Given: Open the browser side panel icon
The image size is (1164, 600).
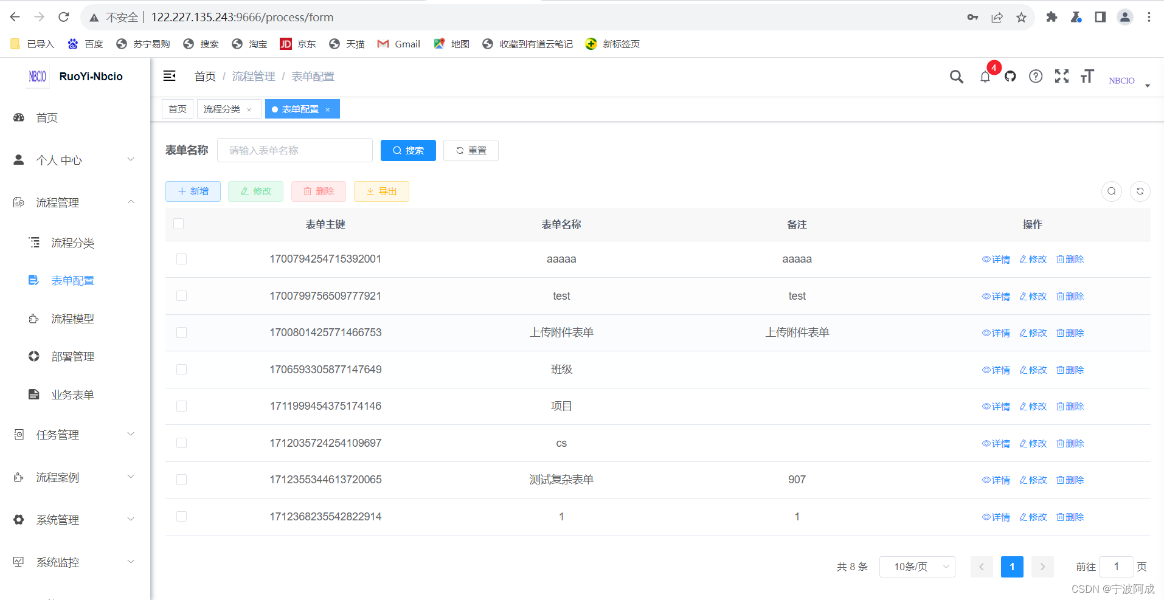Looking at the screenshot, I should point(1100,17).
